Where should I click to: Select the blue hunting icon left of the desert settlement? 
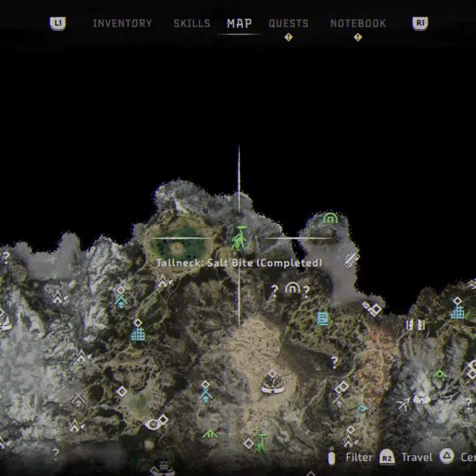[x=205, y=395]
